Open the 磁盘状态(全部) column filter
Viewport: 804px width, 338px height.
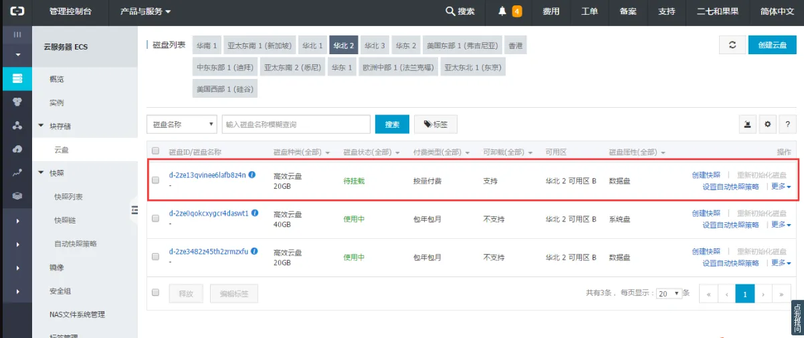pyautogui.click(x=372, y=153)
